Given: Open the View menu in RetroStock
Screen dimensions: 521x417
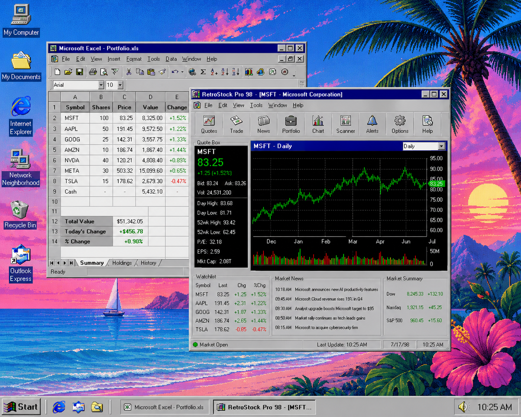Looking at the screenshot, I should 239,106.
